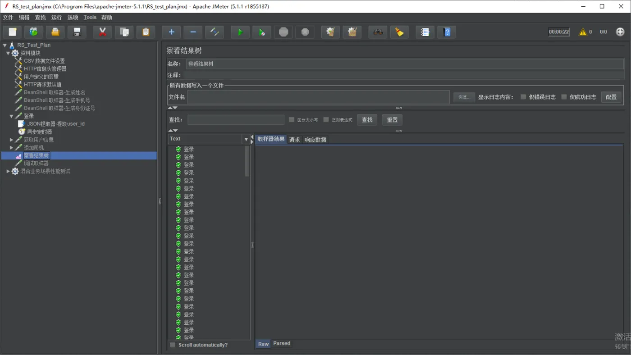The width and height of the screenshot is (631, 355).
Task: Expand the 混合业务场景性能测试 group
Action: [8, 171]
